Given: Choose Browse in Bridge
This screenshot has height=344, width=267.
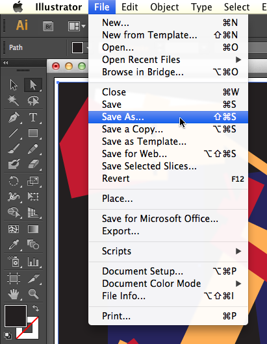Looking at the screenshot, I should [168, 72].
